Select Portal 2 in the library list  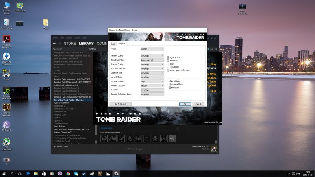pos(57,70)
